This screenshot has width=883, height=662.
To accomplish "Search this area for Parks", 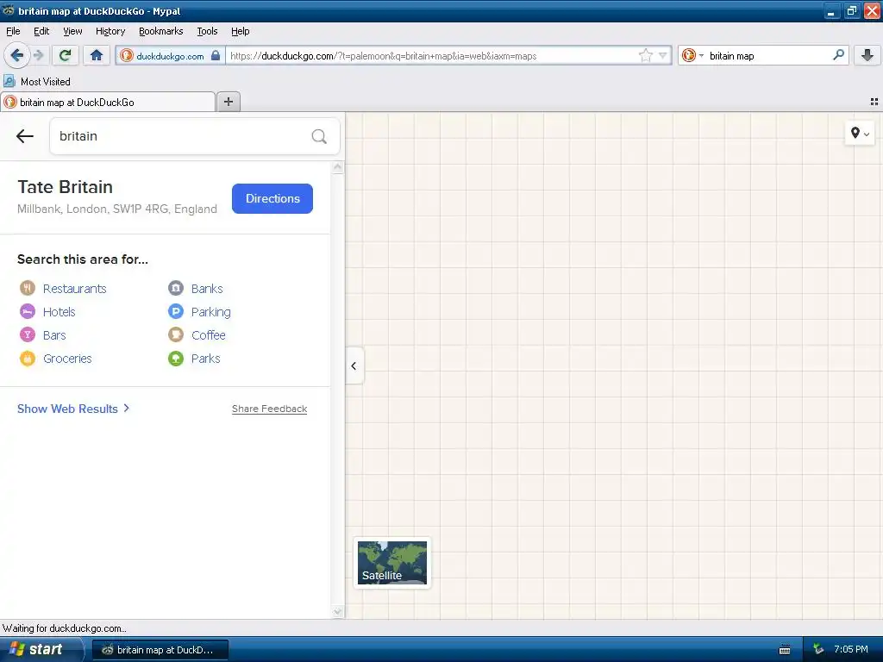I will click(205, 358).
